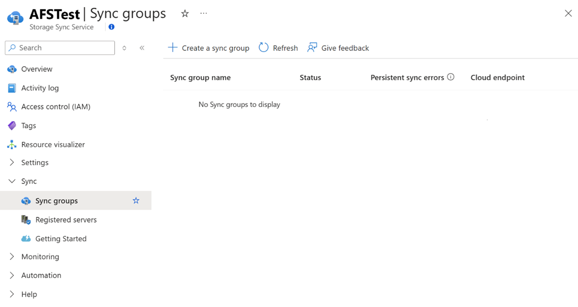Open the Activity log sidebar item

(x=40, y=88)
